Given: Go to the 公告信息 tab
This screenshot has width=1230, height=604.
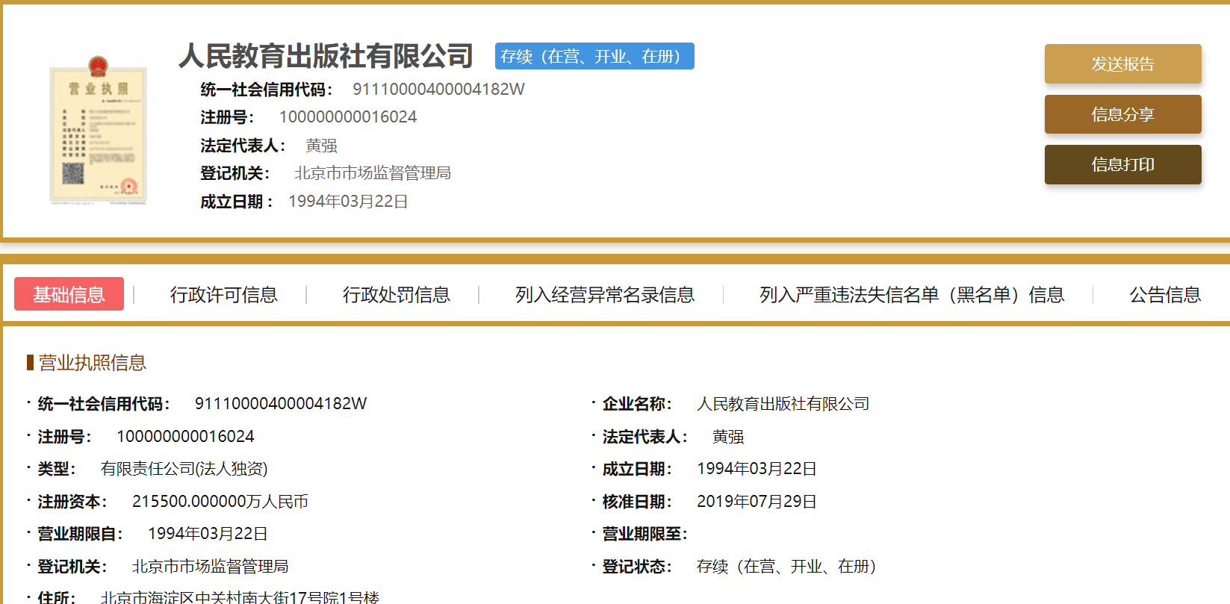Looking at the screenshot, I should [x=1165, y=295].
